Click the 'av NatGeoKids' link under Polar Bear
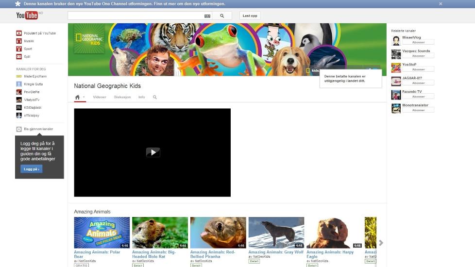 85,261
